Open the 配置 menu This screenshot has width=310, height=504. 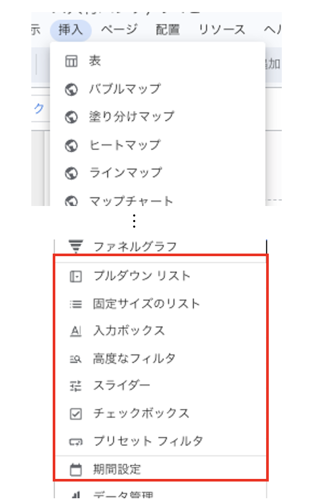click(x=168, y=30)
